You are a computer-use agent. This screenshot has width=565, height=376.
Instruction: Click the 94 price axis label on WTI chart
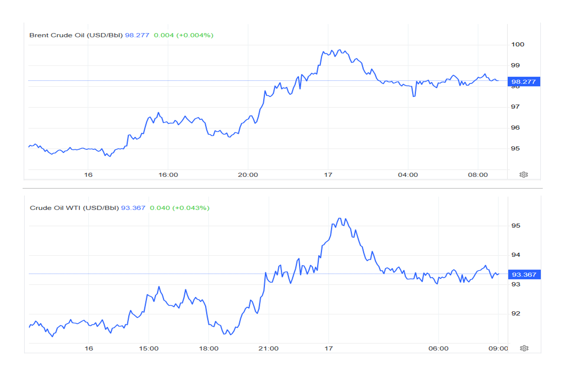pos(516,255)
